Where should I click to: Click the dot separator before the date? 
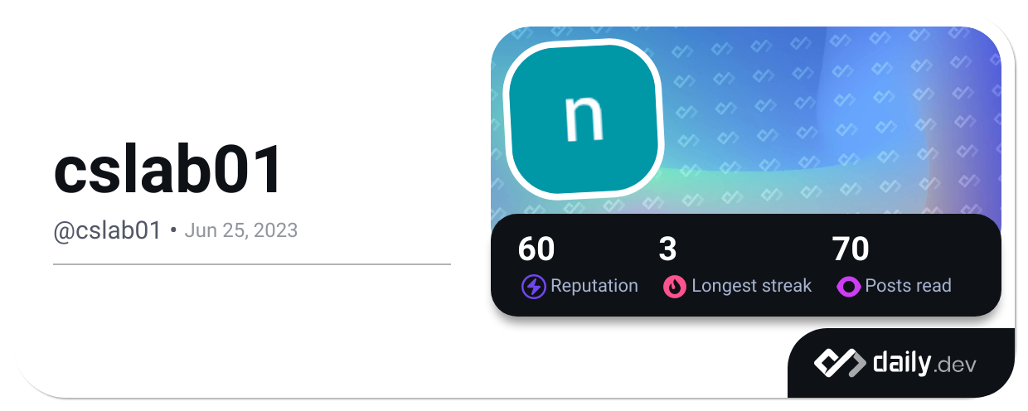(173, 230)
